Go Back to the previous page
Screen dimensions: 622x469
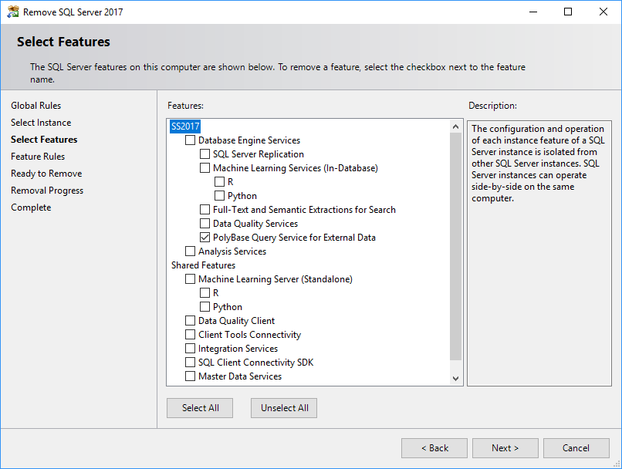pyautogui.click(x=434, y=448)
